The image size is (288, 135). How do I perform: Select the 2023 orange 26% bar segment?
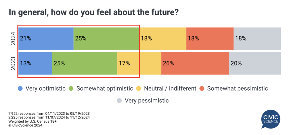195,63
